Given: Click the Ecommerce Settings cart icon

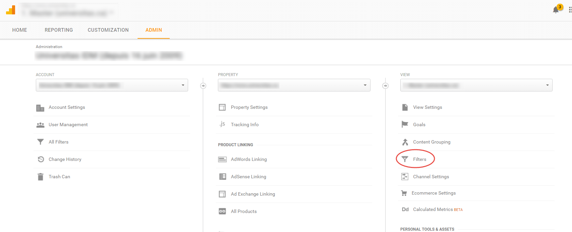Looking at the screenshot, I should [404, 193].
